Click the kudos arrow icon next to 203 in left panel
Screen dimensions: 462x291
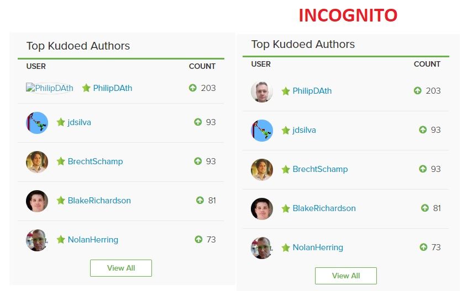(x=193, y=88)
